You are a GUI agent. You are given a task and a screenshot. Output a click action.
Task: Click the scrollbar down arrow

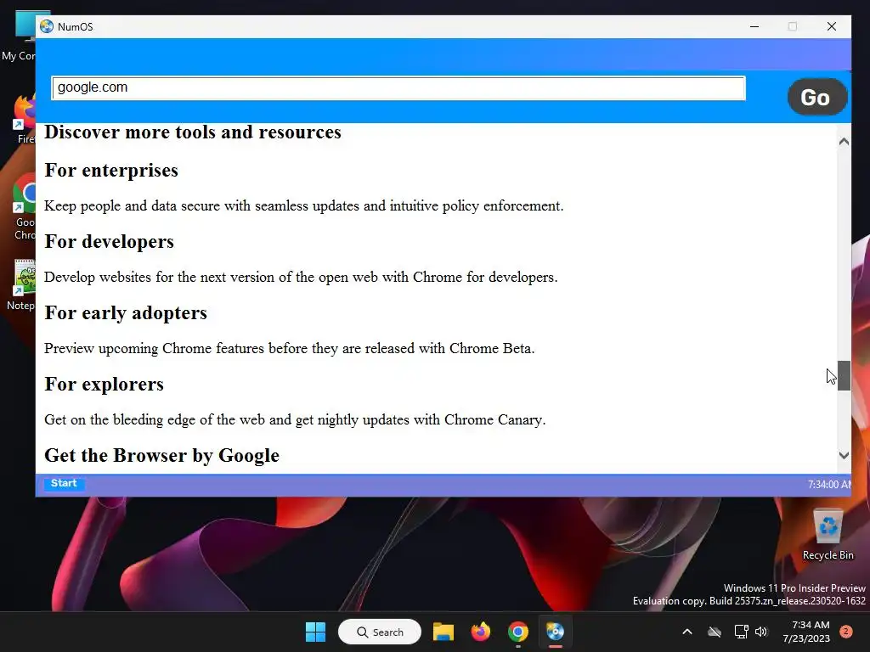point(844,455)
